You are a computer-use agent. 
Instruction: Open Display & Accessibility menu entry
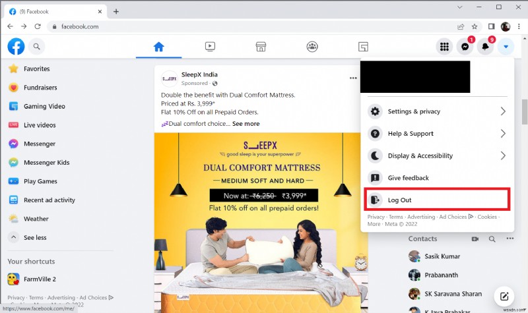pyautogui.click(x=437, y=156)
